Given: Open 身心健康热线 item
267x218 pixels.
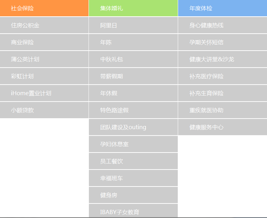Looking at the screenshot, I should click(x=222, y=25).
